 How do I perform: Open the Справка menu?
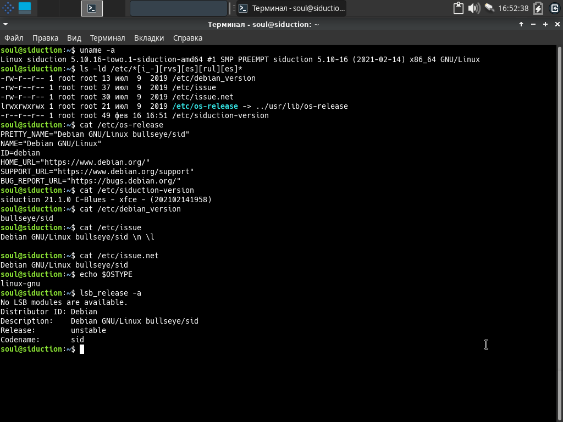(188, 38)
